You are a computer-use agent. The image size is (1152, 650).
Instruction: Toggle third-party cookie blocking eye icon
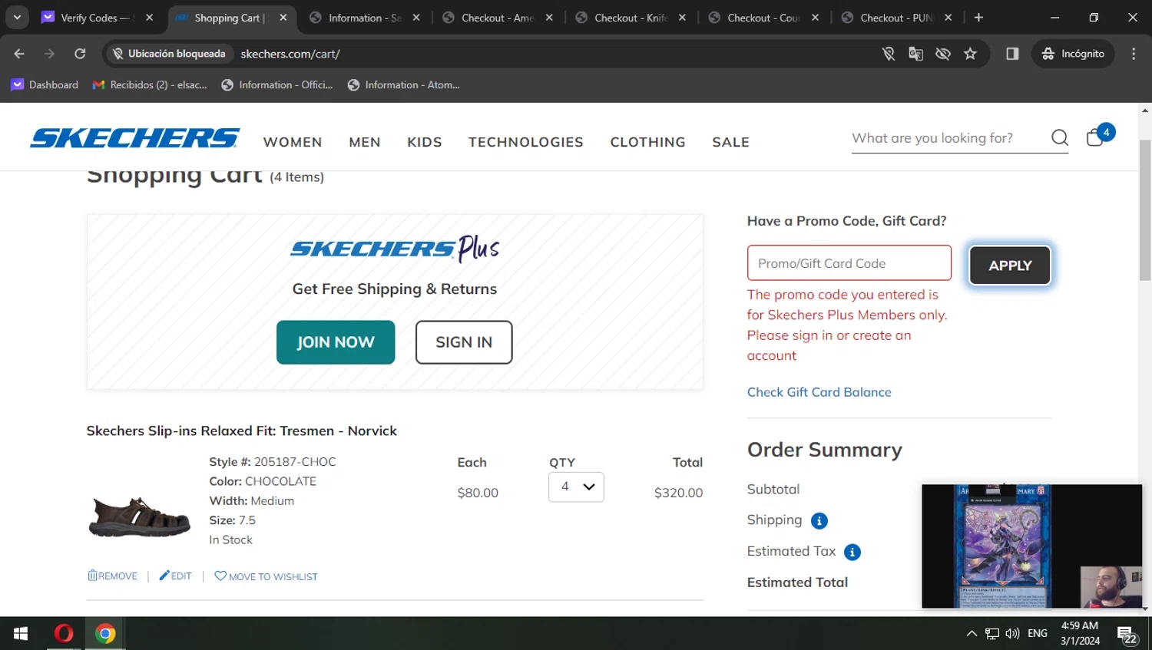(x=943, y=54)
